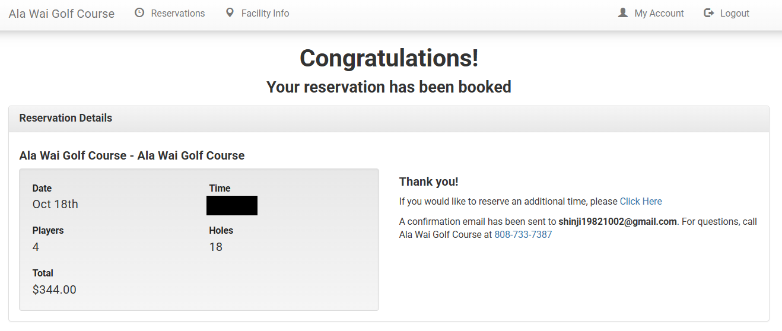Viewport: 782px width, 331px height.
Task: Click the map pin icon for Facility Info
Action: (x=230, y=12)
